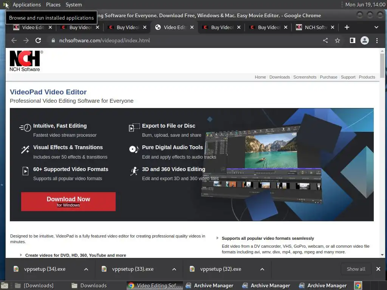Expand options for vppsetup (32).exe

coord(262,269)
